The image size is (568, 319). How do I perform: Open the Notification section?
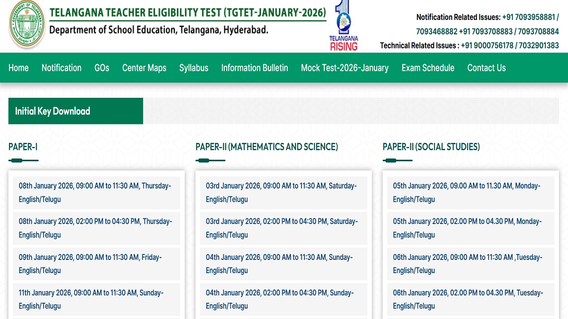pyautogui.click(x=62, y=68)
